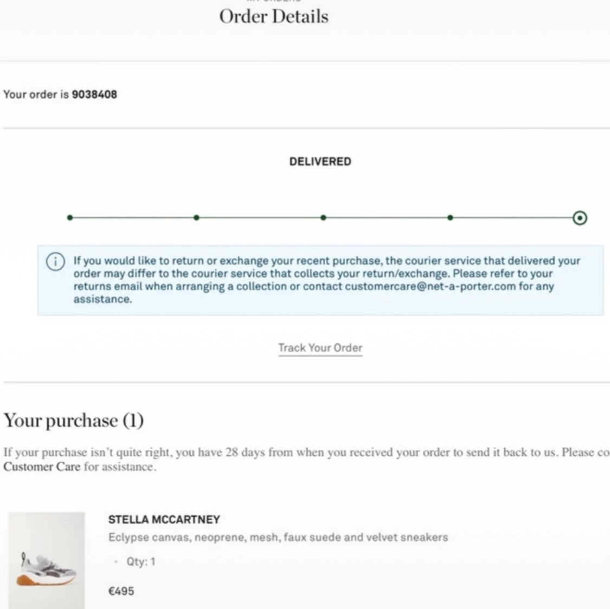
Task: Open the sneaker product thumbnail
Action: point(47,561)
